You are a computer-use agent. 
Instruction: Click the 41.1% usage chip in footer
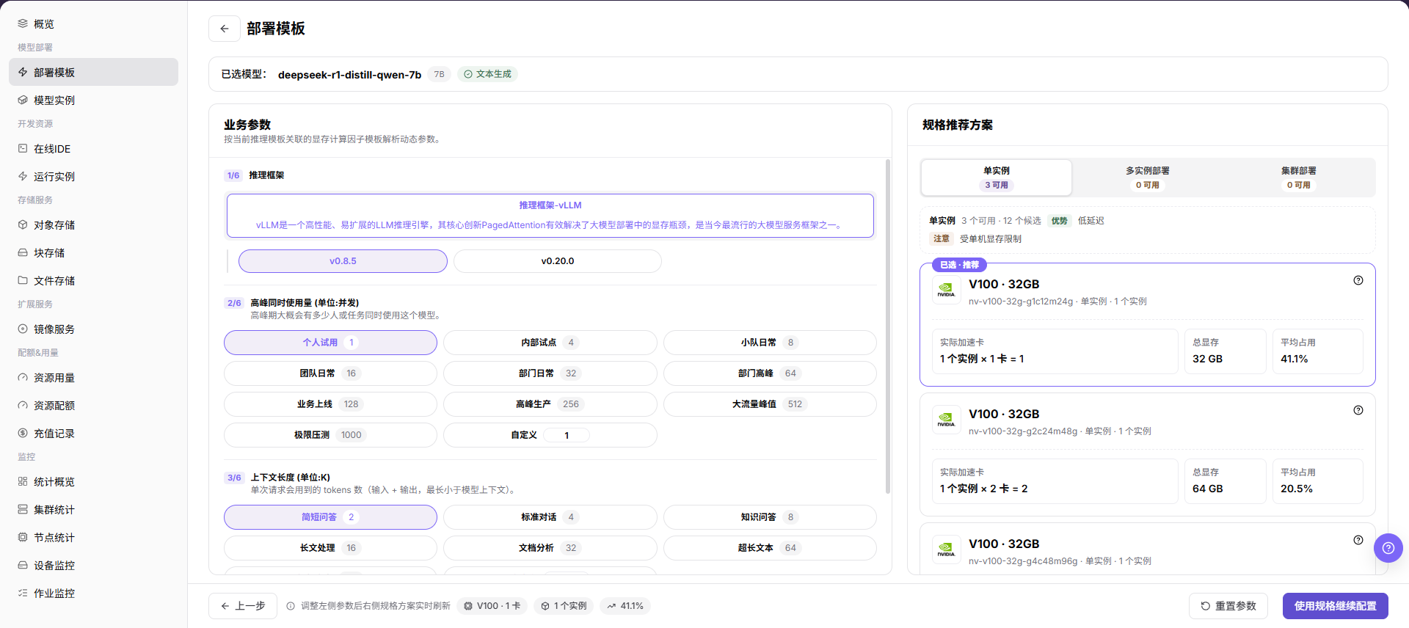(625, 606)
